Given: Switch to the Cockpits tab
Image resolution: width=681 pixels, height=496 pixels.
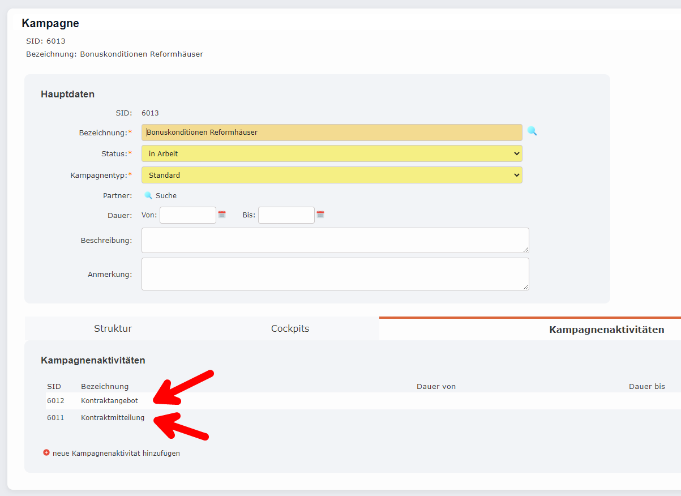Looking at the screenshot, I should (290, 328).
